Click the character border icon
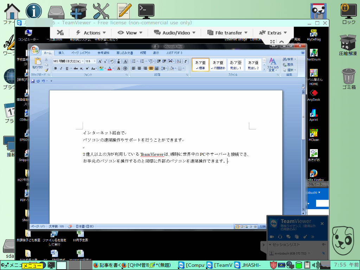 click(x=125, y=61)
